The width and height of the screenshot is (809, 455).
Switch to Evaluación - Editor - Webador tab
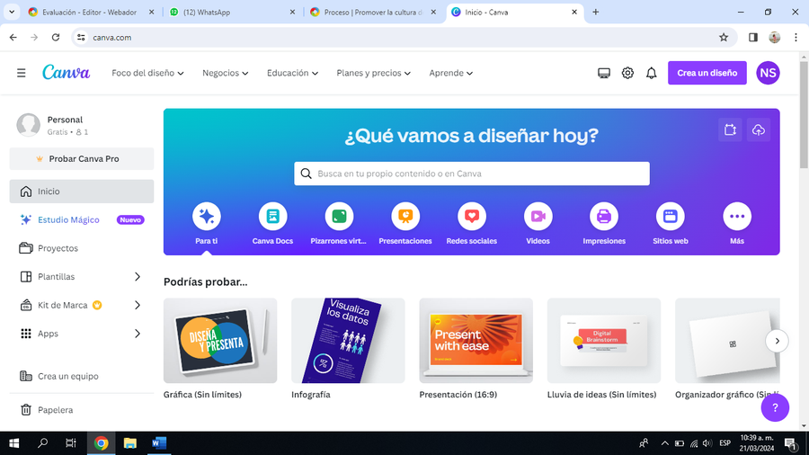91,12
